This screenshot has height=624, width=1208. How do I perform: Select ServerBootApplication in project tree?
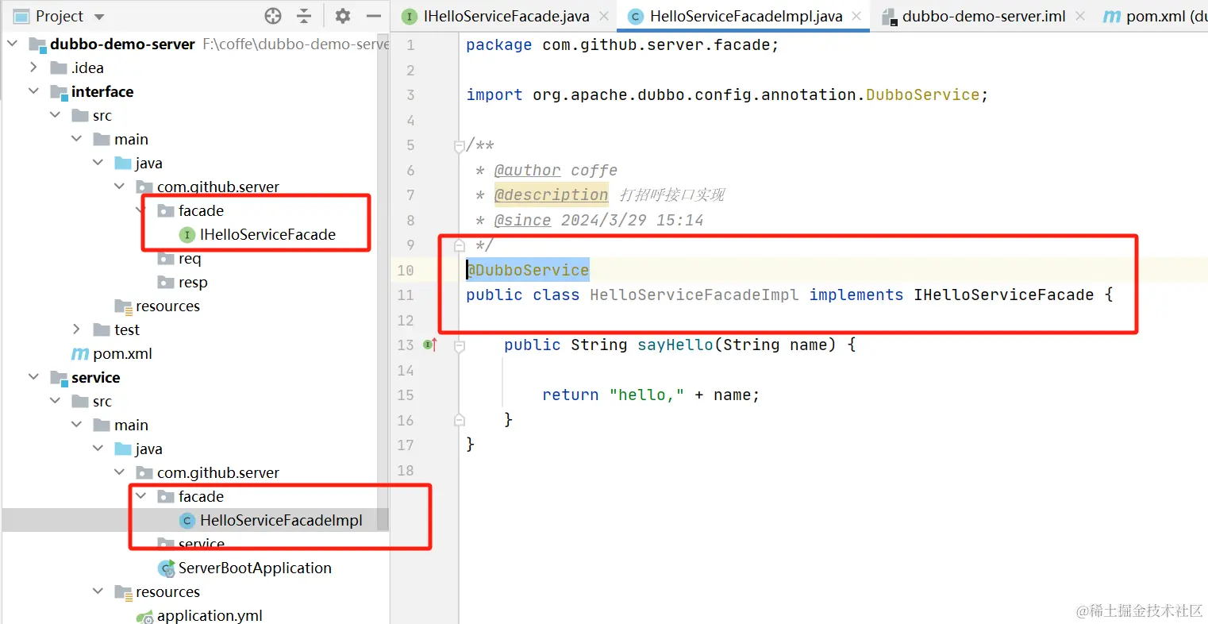[255, 568]
